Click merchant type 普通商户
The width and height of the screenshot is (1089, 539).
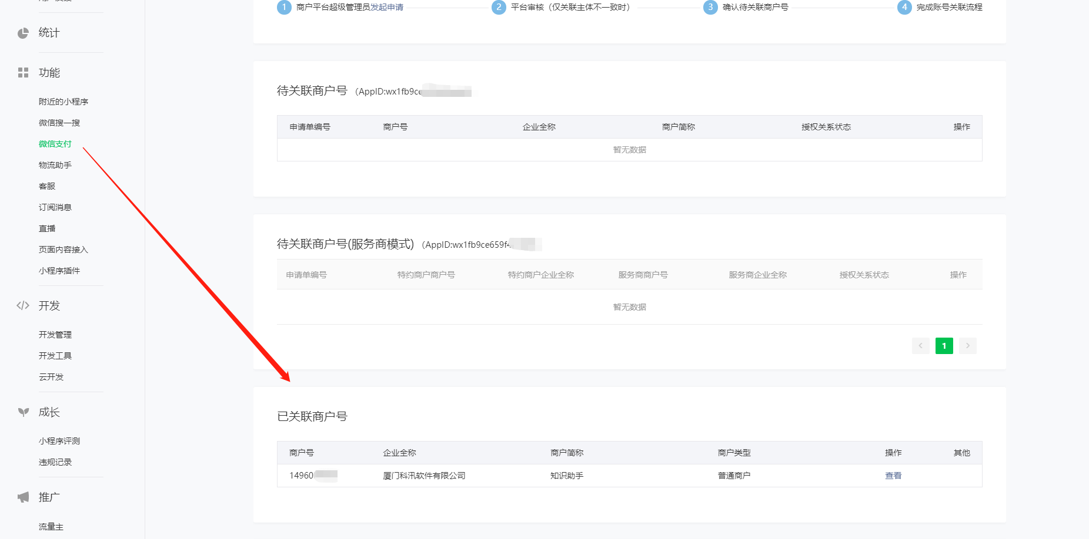point(734,476)
